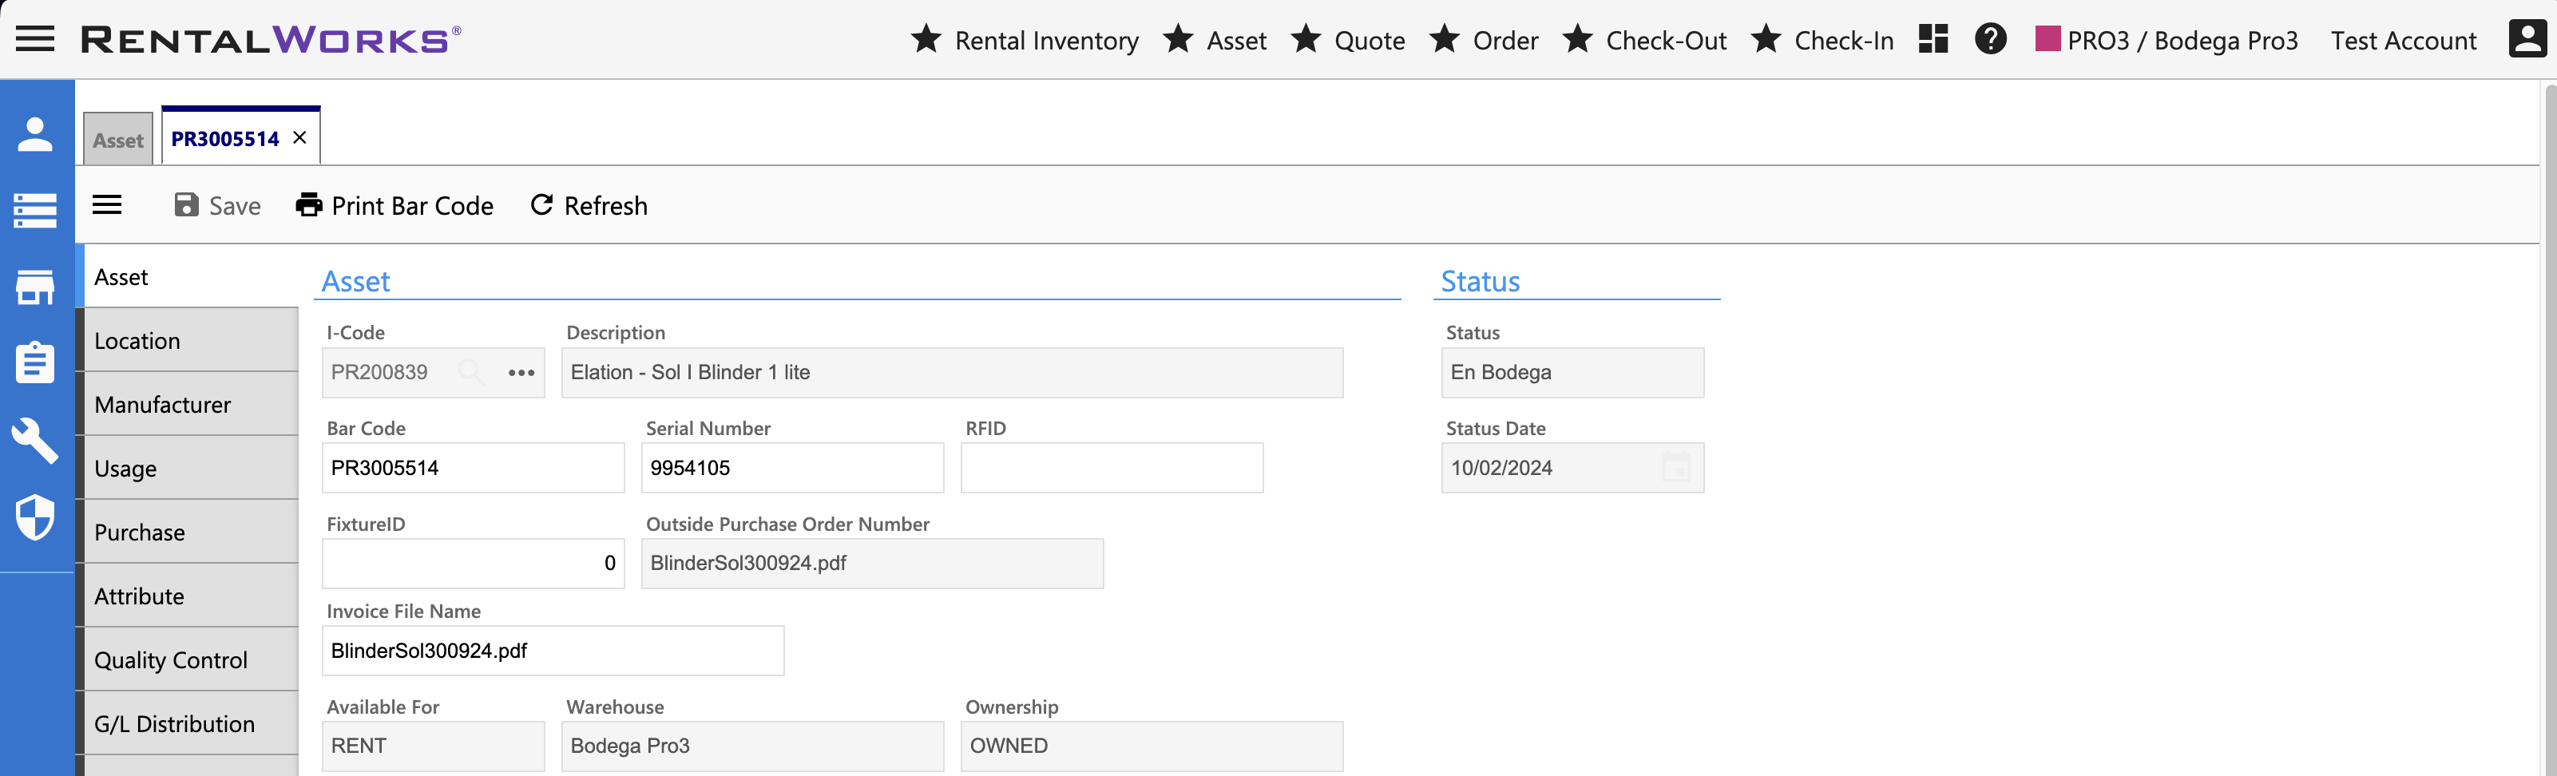
Task: Open the Quote favorite link
Action: point(1370,41)
